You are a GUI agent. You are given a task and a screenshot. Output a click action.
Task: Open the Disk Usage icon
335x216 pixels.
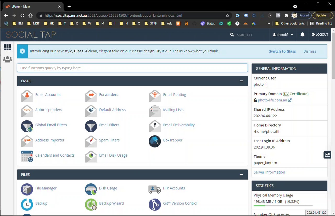(x=91, y=189)
